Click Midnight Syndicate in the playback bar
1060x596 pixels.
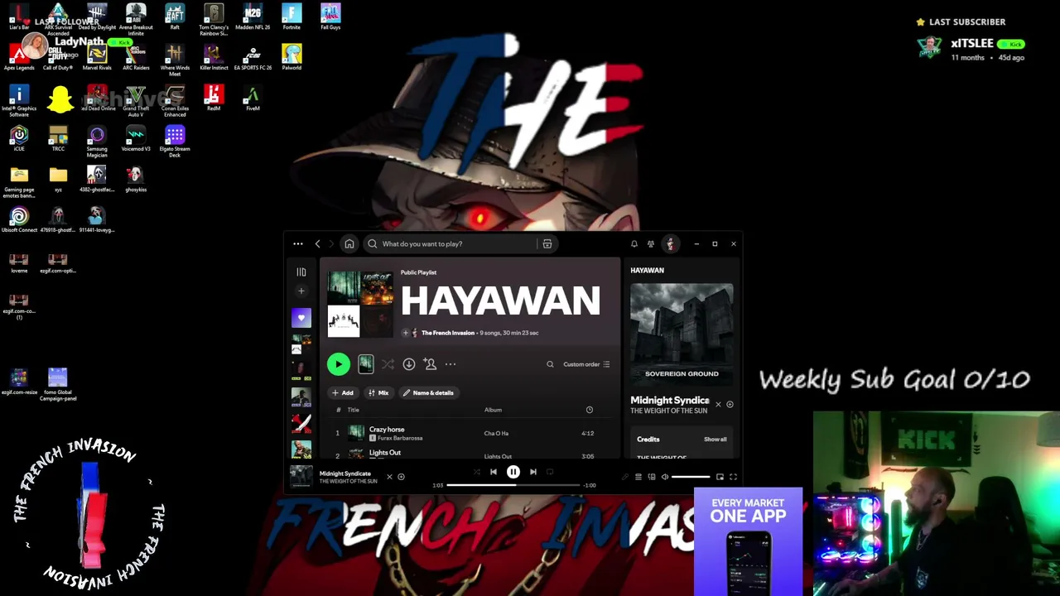[345, 473]
